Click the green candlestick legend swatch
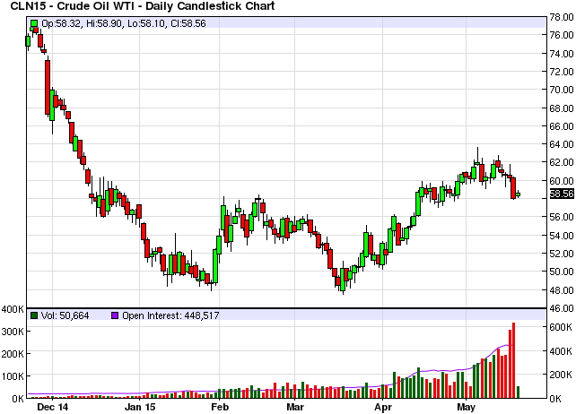This screenshot has height=414, width=576. click(x=34, y=23)
